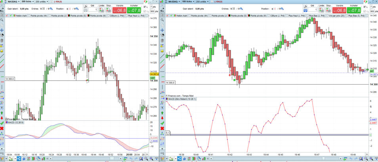This screenshot has height=162, width=378.
Task: Open the 200 unités dropdown in right window
Action: click(202, 2)
